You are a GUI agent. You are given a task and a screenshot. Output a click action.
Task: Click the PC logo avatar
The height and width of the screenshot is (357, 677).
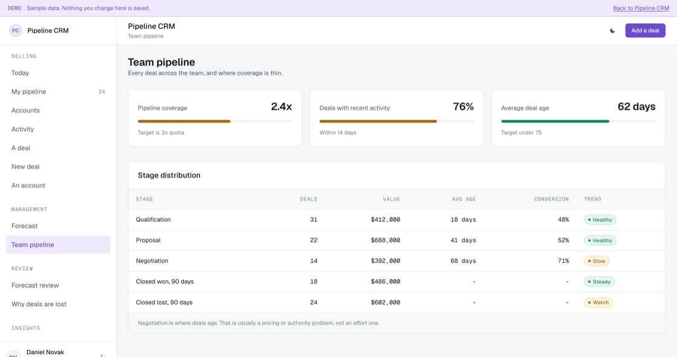[16, 31]
